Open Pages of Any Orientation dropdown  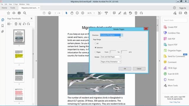[x=111, y=62]
